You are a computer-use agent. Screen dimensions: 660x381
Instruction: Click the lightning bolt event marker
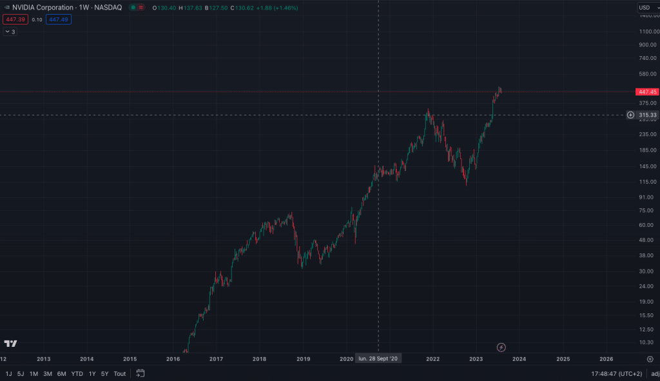(x=501, y=347)
